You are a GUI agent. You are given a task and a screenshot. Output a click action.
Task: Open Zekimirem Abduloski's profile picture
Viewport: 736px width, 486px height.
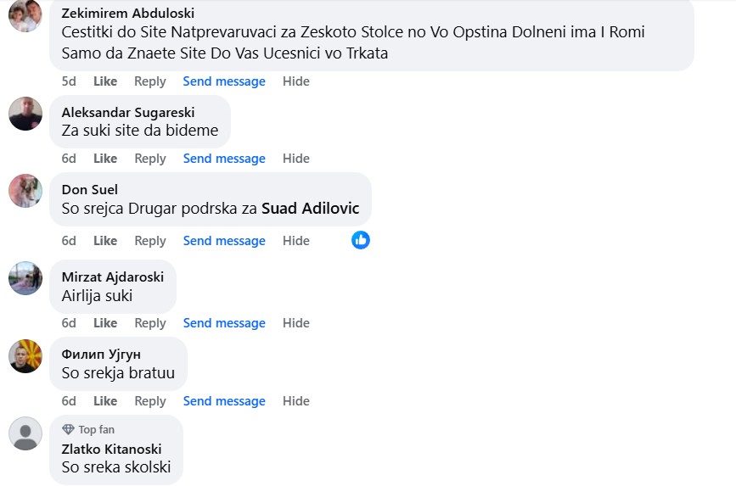25,15
